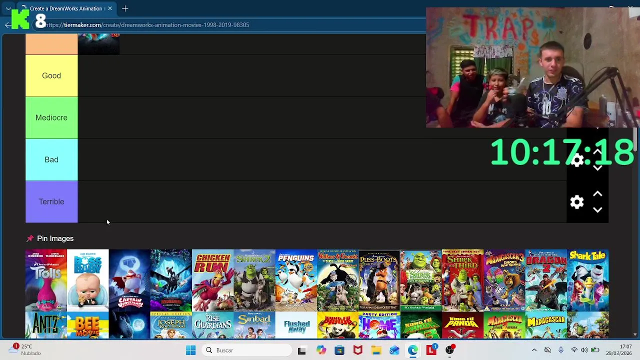This screenshot has width=640, height=360.
Task: Open OBS Studio from the taskbar
Action: (x=450, y=350)
